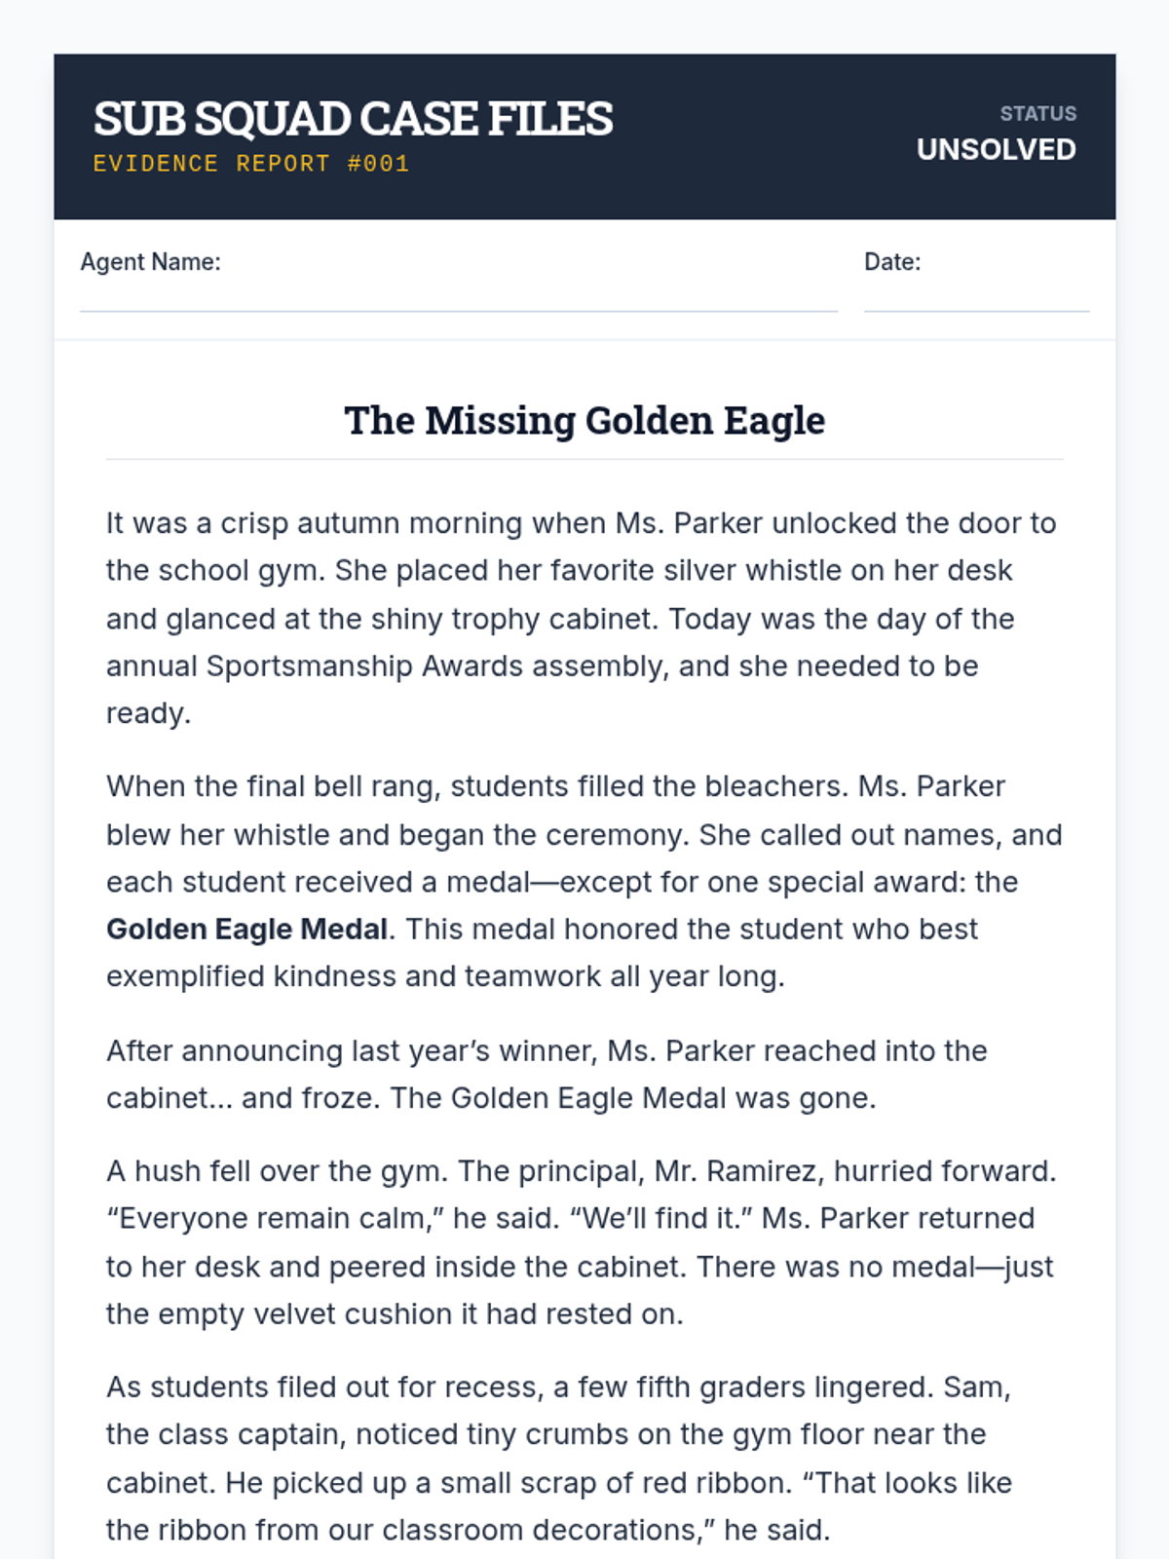The image size is (1169, 1559).
Task: Click the bold Golden Eagle Medal text
Action: tap(246, 930)
